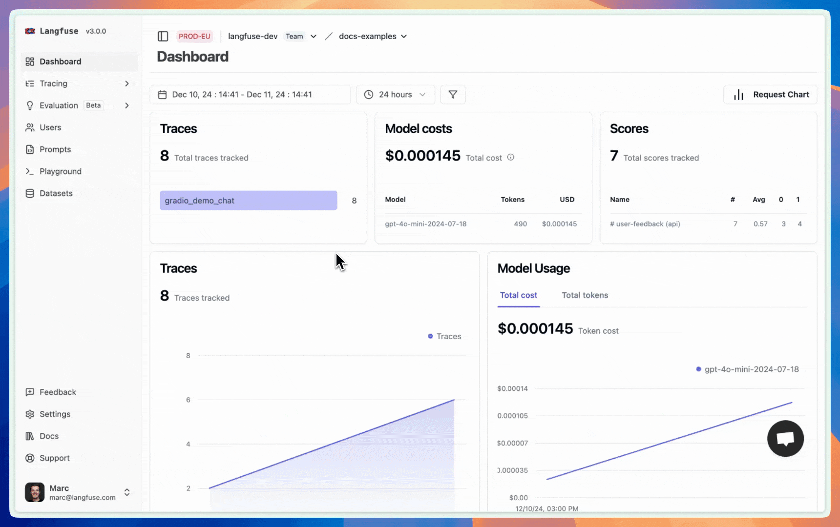Screen dimensions: 840x527
Task: Click the Request Chart button
Action: pyautogui.click(x=770, y=95)
